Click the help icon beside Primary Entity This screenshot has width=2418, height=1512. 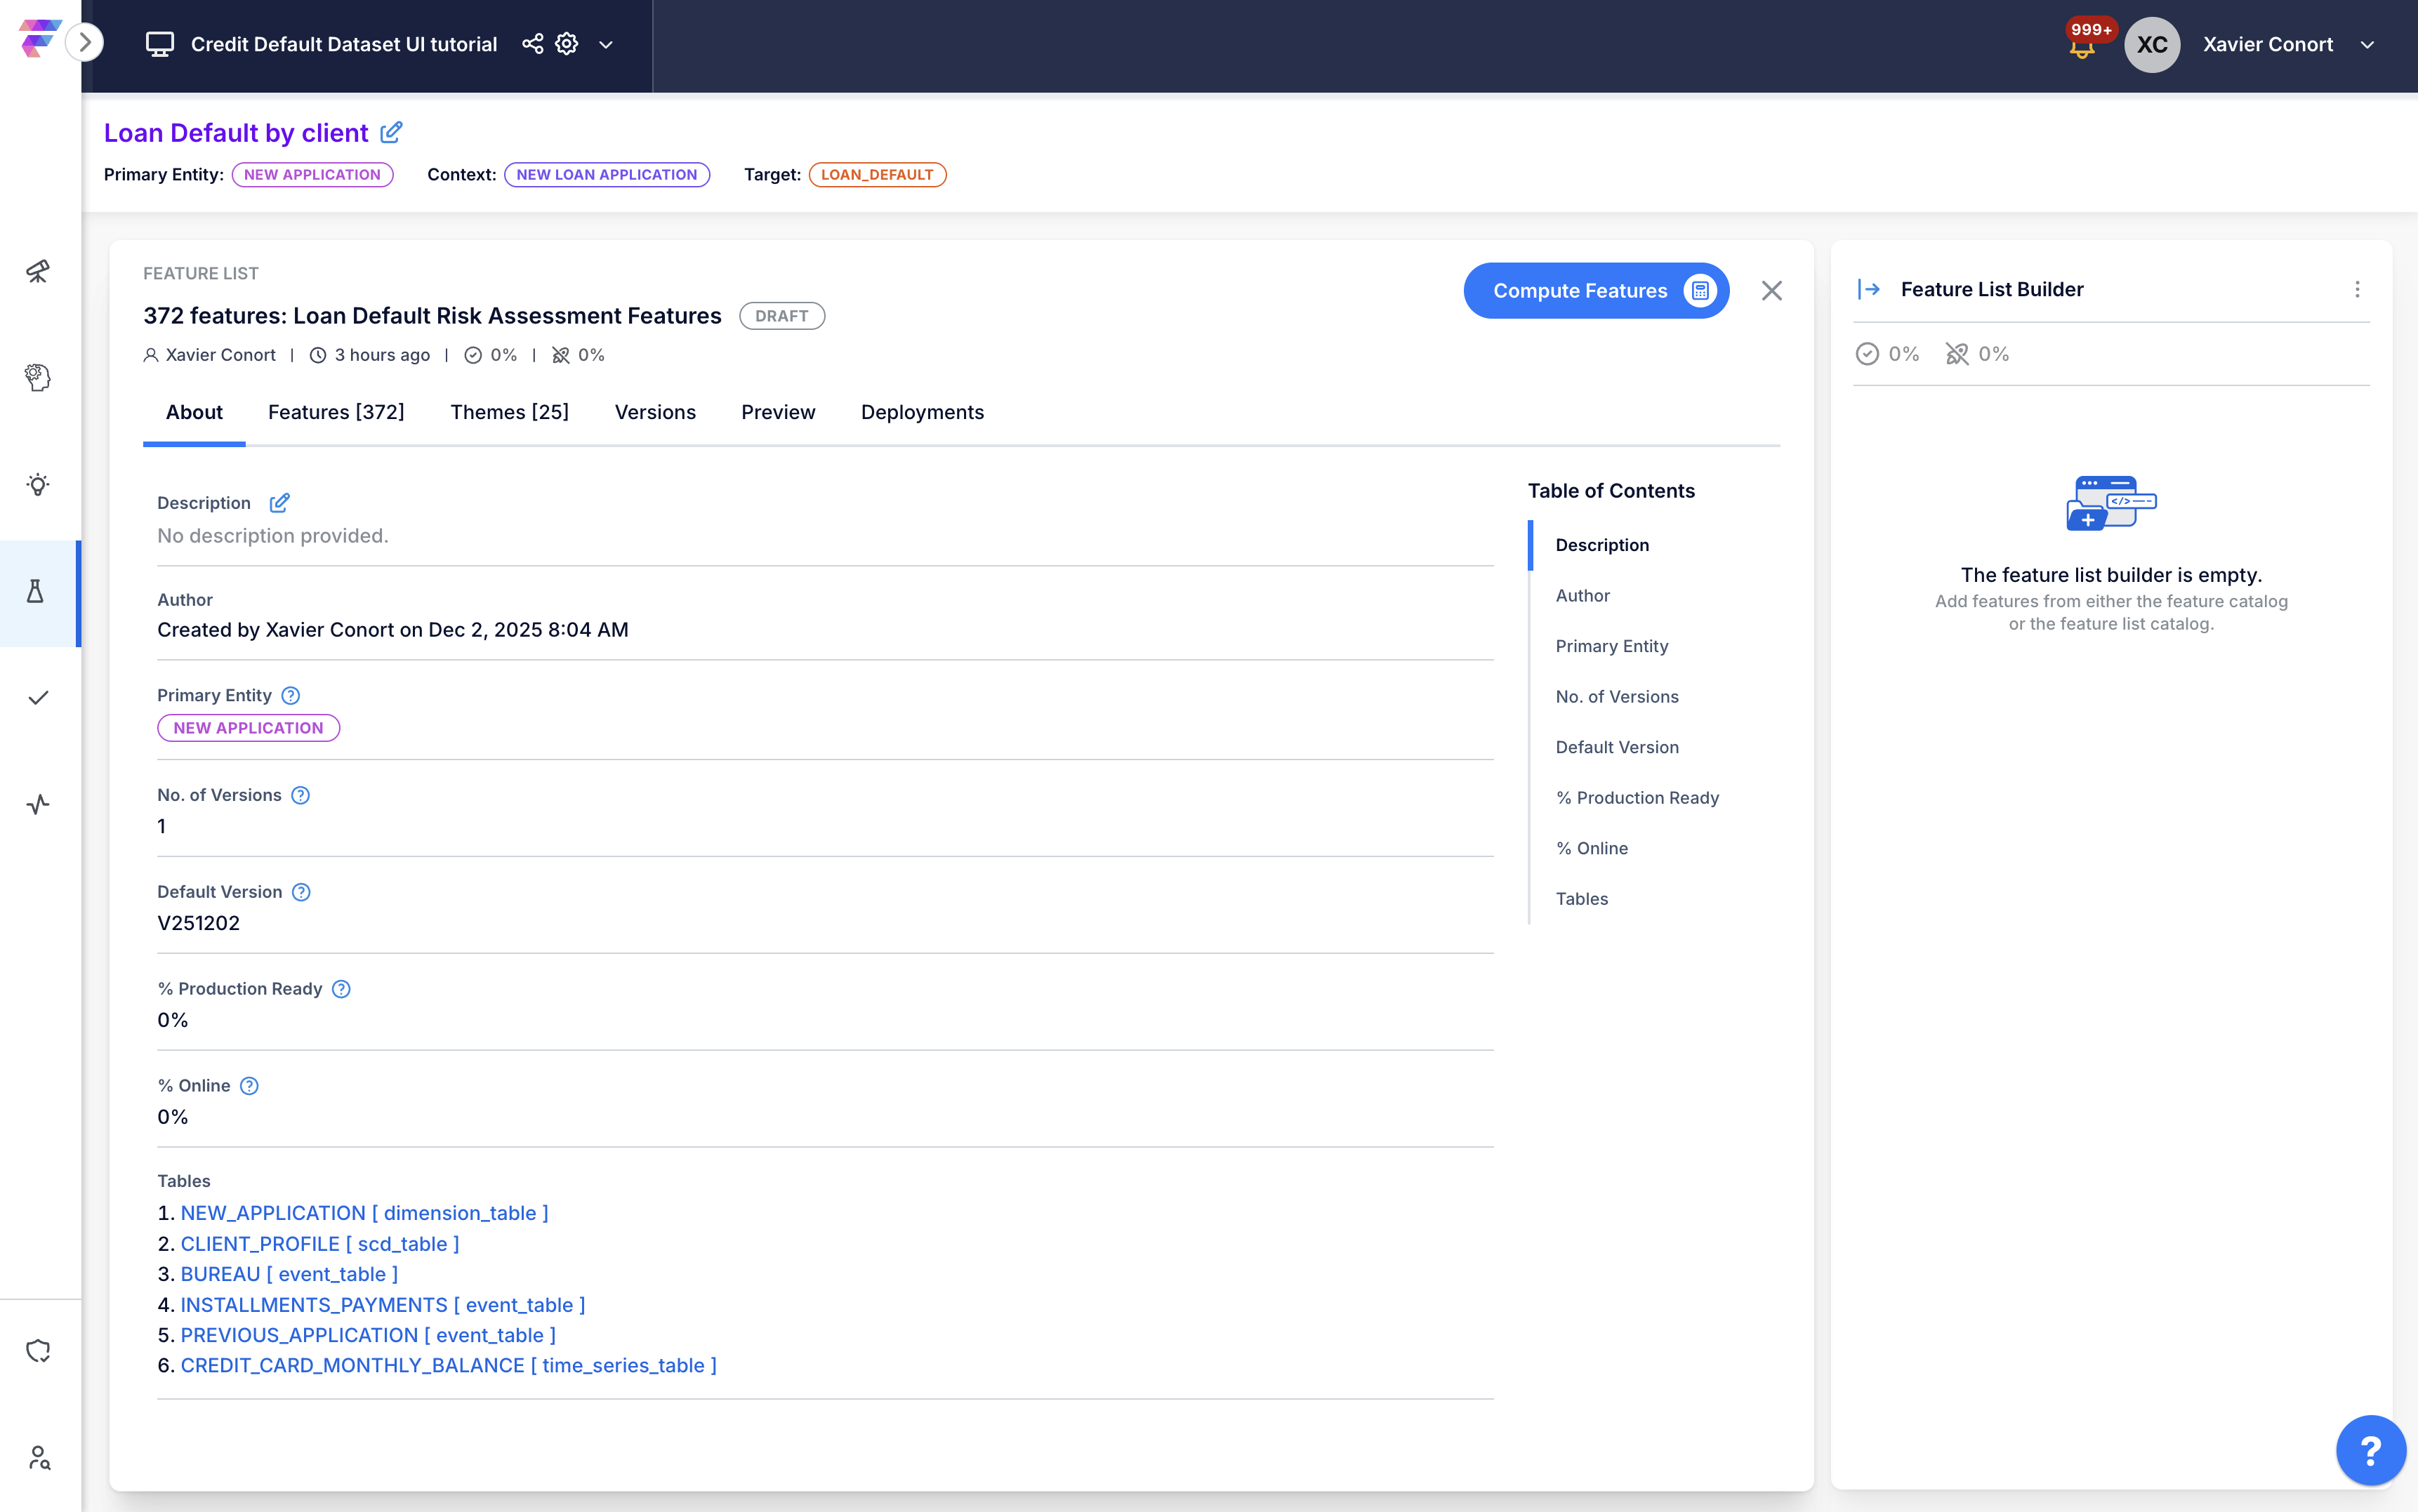point(290,695)
